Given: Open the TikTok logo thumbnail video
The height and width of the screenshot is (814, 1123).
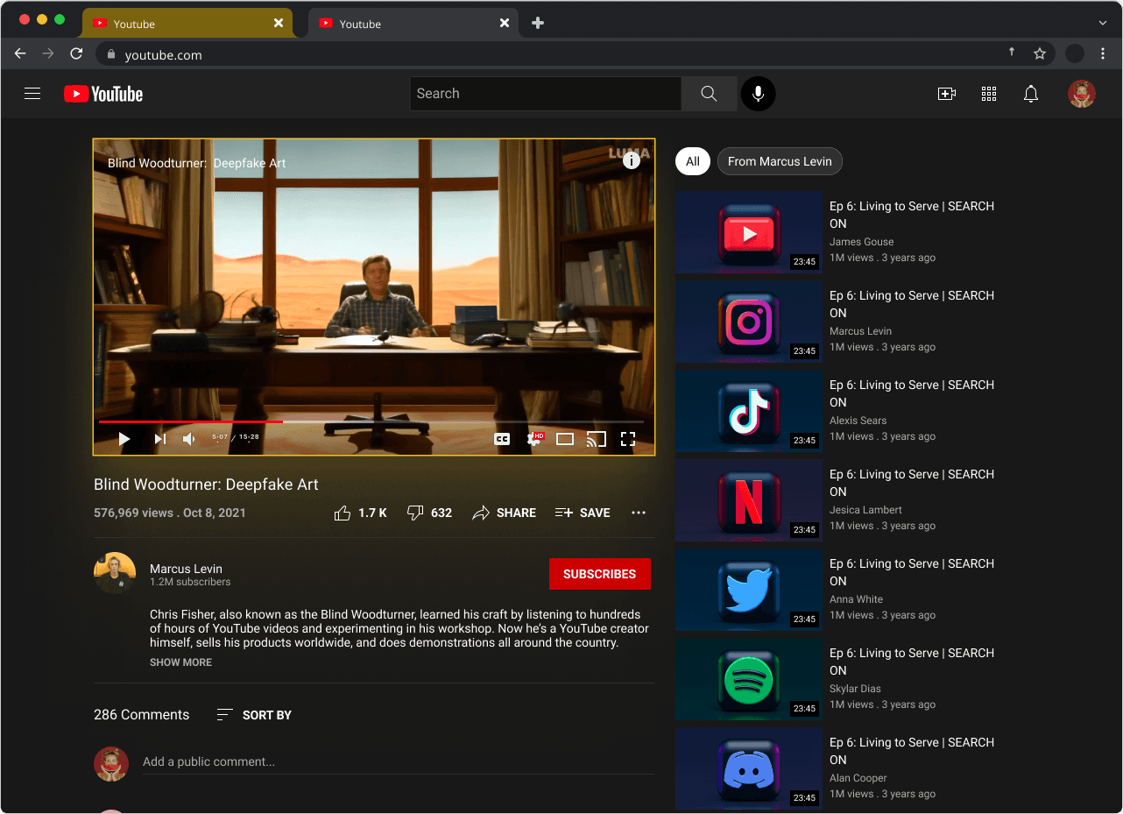Looking at the screenshot, I should [x=749, y=411].
